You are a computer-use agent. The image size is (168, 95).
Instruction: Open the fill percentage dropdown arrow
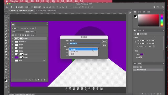click(x=35, y=35)
